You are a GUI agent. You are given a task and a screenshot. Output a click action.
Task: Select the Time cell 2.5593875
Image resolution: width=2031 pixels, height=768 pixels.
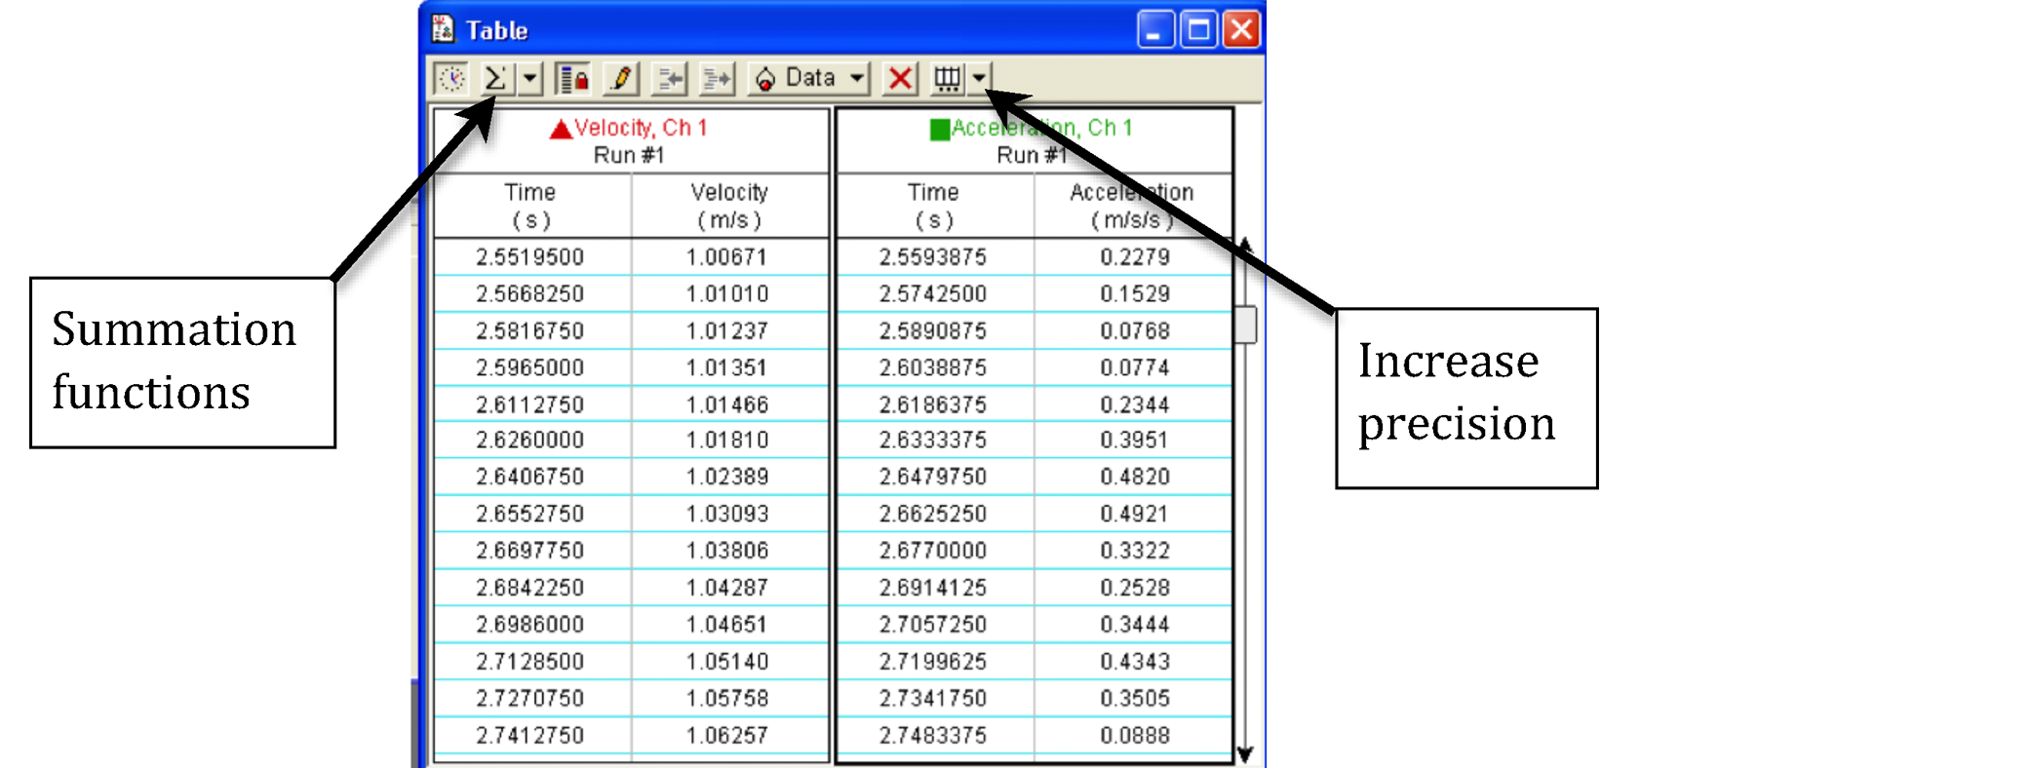933,257
